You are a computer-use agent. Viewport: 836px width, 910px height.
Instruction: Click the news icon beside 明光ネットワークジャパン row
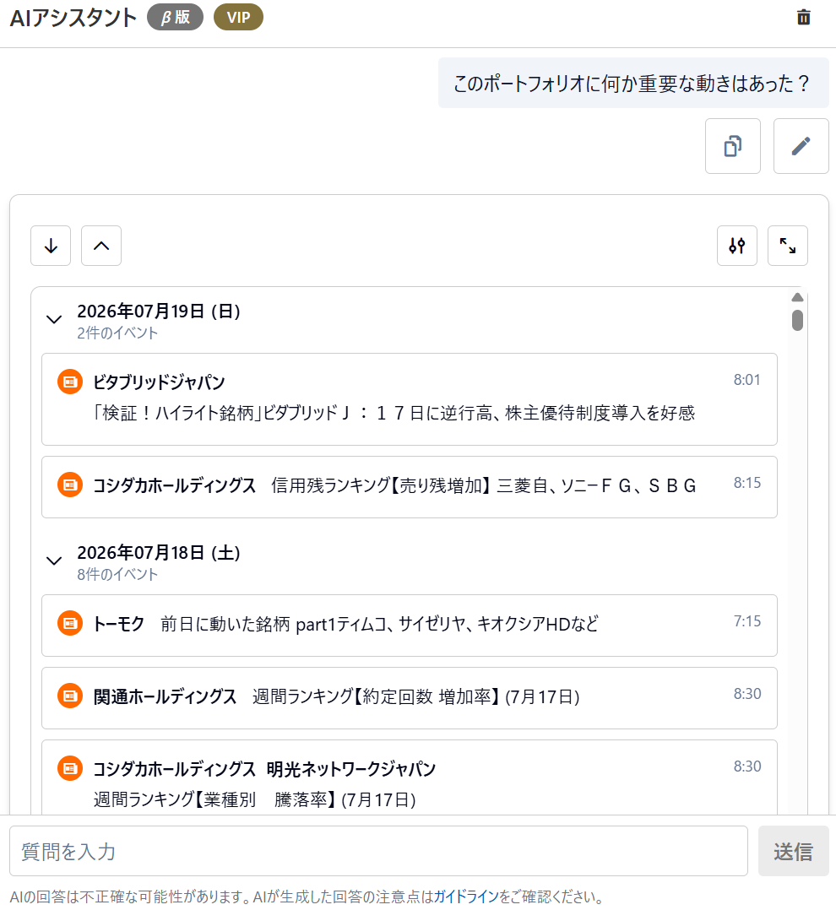[70, 768]
